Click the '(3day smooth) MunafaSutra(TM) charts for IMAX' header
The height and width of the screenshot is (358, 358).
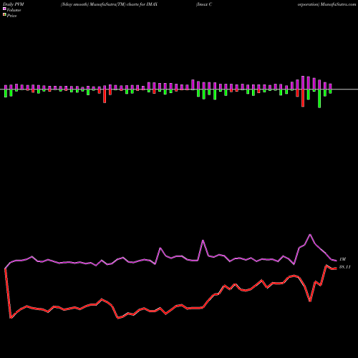[x=109, y=4]
